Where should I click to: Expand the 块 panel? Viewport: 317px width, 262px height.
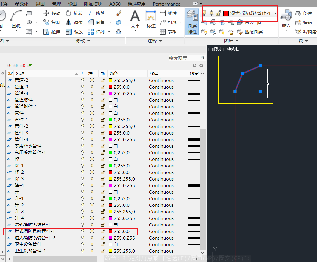[303, 41]
